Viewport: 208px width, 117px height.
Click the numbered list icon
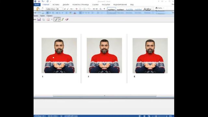[x=85, y=9]
